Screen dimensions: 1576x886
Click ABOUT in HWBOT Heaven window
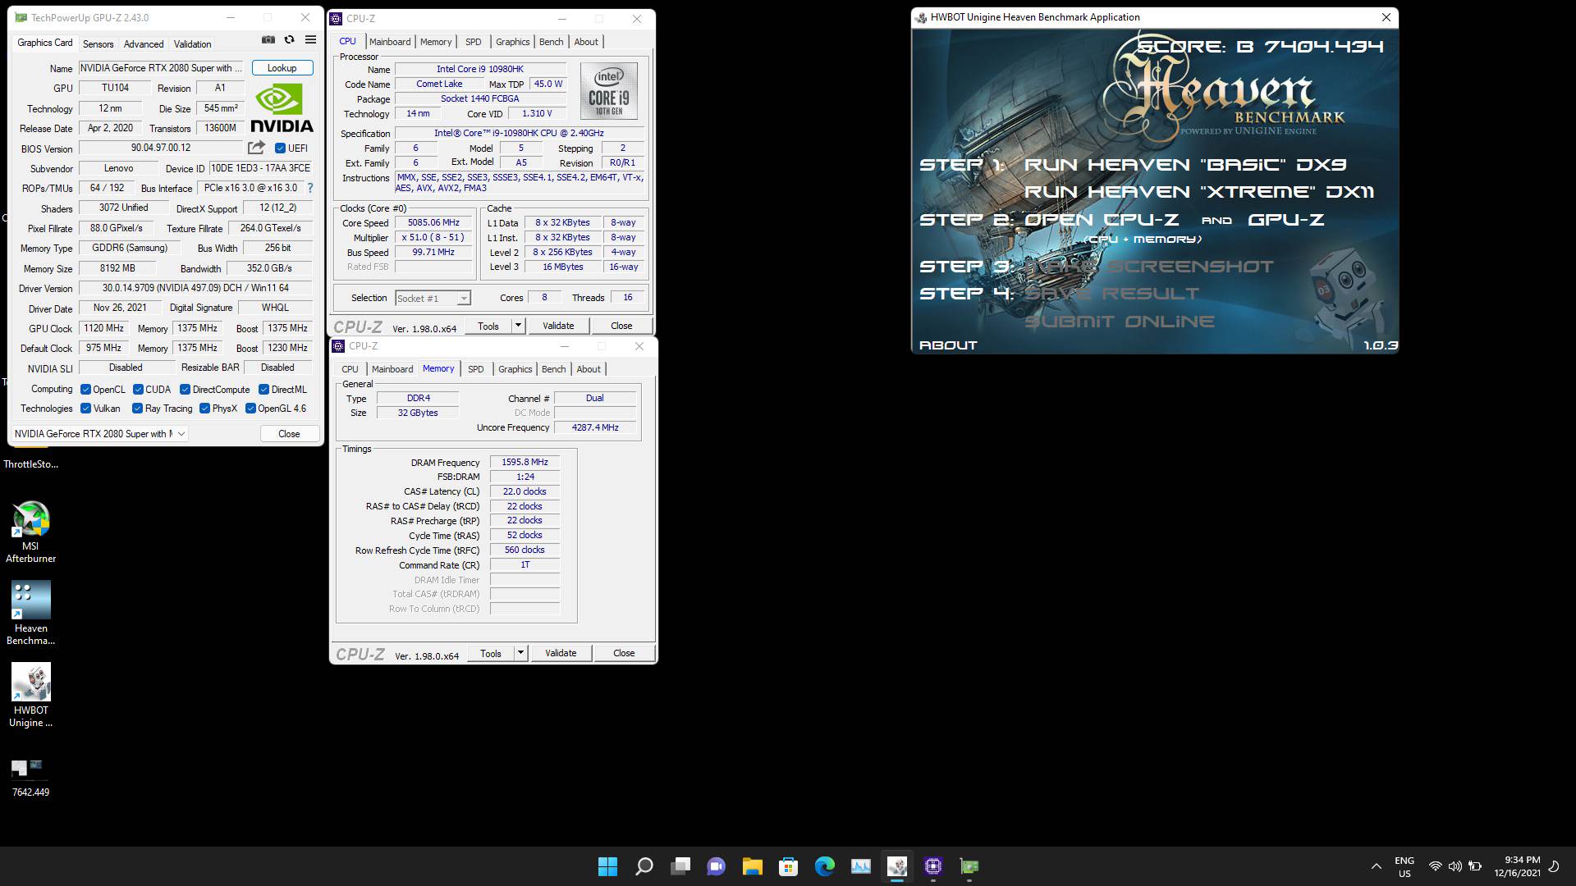pyautogui.click(x=948, y=345)
